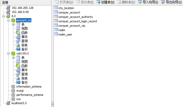Click the 192.168.200.128 connection icon
183x107 pixels.
8,8
